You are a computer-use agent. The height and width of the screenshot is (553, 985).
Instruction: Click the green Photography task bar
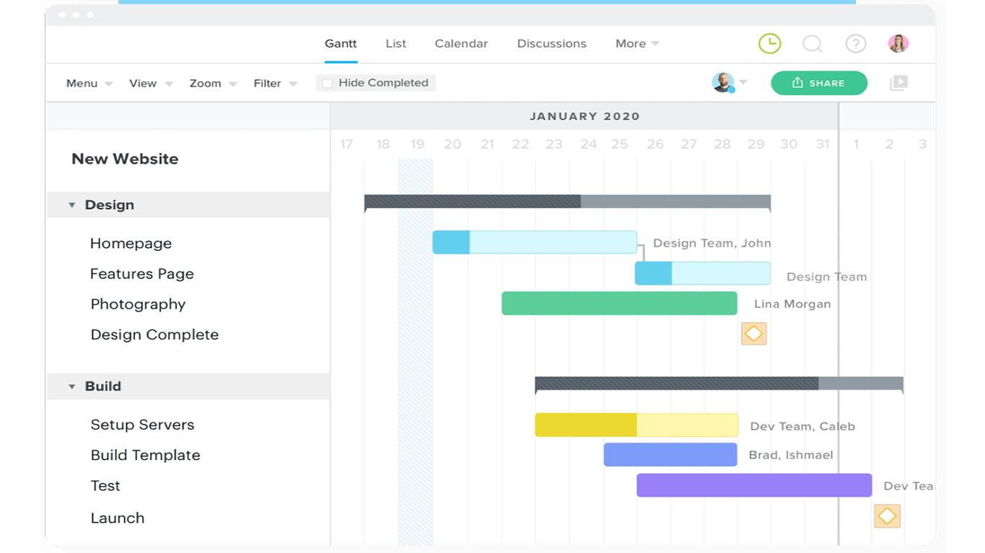coord(619,304)
